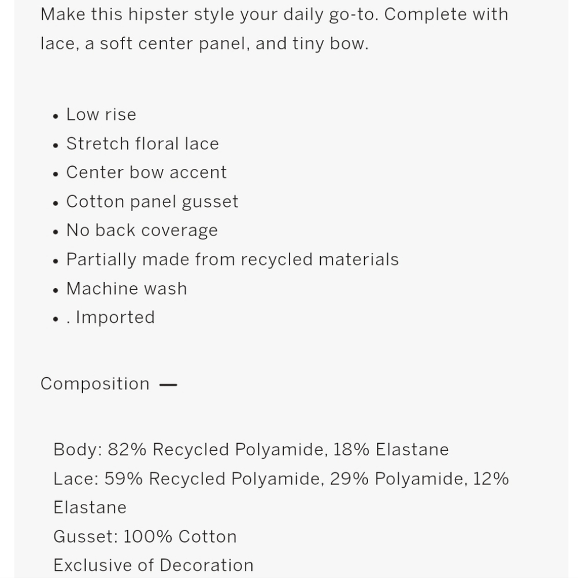578x578 pixels.
Task: Click the 'Exclusive of Decoration' text
Action: 153,565
